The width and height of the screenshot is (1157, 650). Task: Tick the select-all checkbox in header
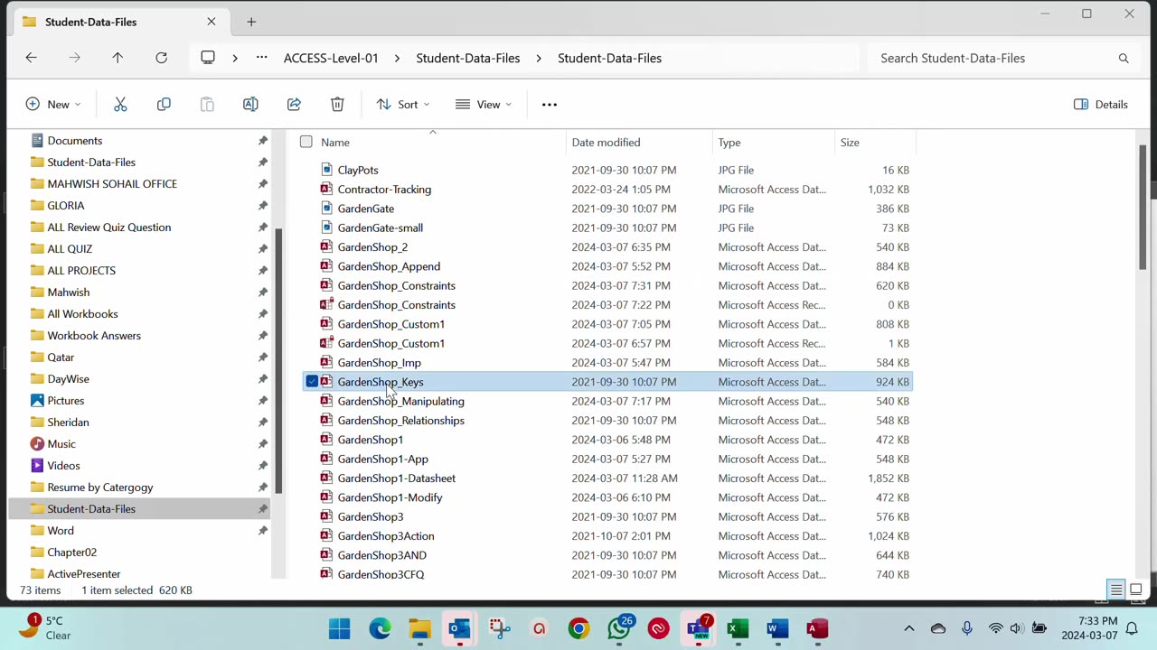point(306,142)
